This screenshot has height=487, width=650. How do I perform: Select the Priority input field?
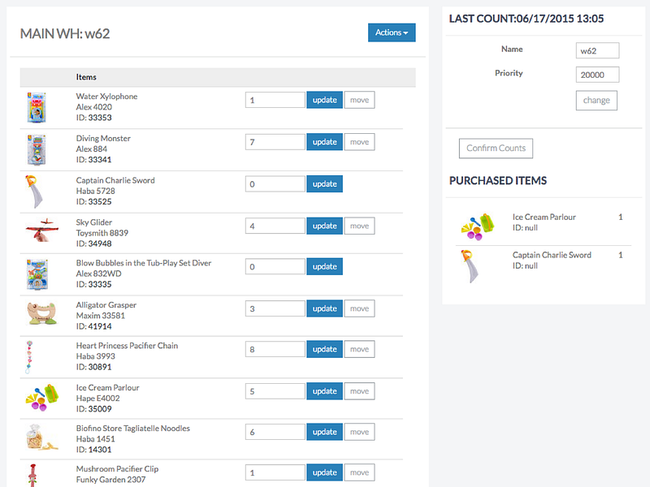(x=597, y=75)
